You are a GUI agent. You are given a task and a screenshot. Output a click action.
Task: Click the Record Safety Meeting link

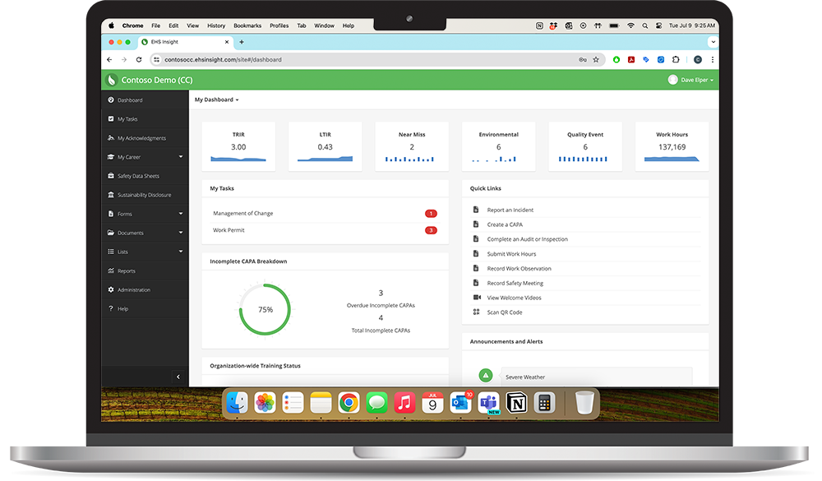click(x=515, y=283)
